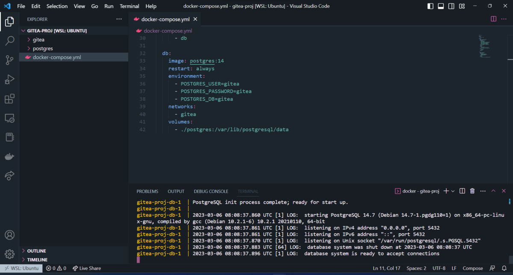Collapse the GITEA-PROJ workspace folder
513x275 pixels.
pyautogui.click(x=74, y=31)
